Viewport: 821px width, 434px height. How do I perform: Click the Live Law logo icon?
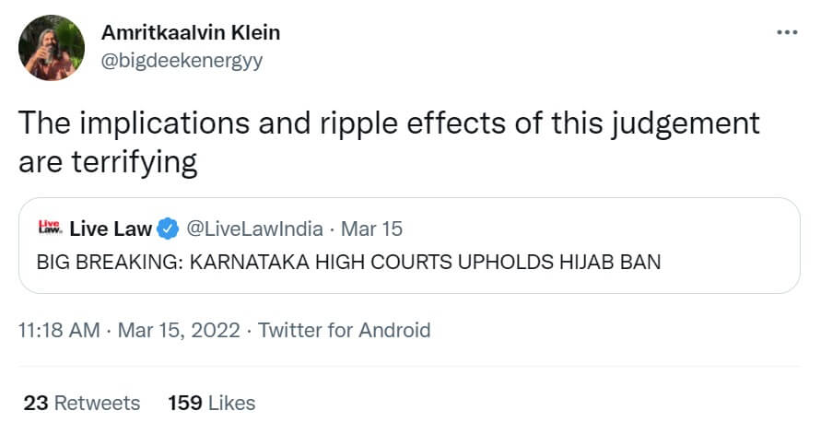(48, 229)
